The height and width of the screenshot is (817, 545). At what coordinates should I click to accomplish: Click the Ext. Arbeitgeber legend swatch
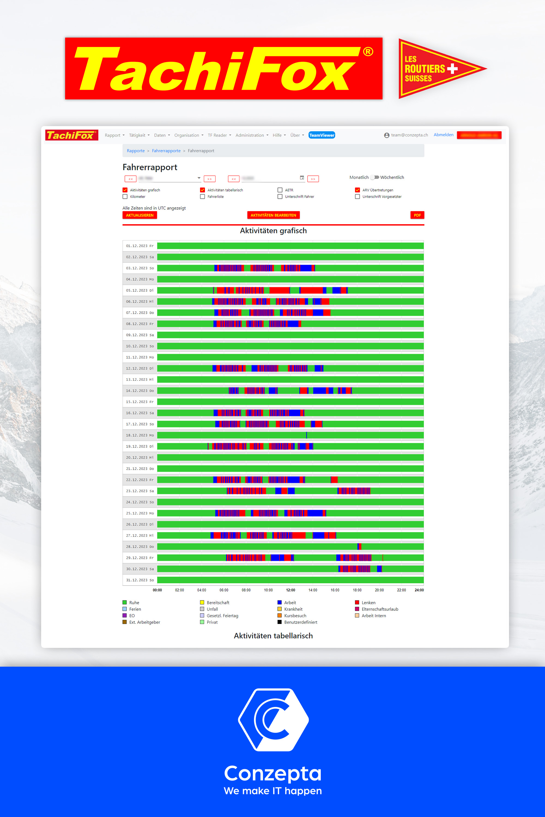point(125,622)
